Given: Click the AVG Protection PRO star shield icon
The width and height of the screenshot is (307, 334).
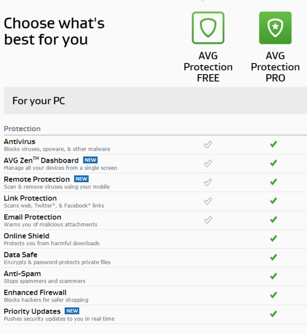Looking at the screenshot, I should click(276, 28).
